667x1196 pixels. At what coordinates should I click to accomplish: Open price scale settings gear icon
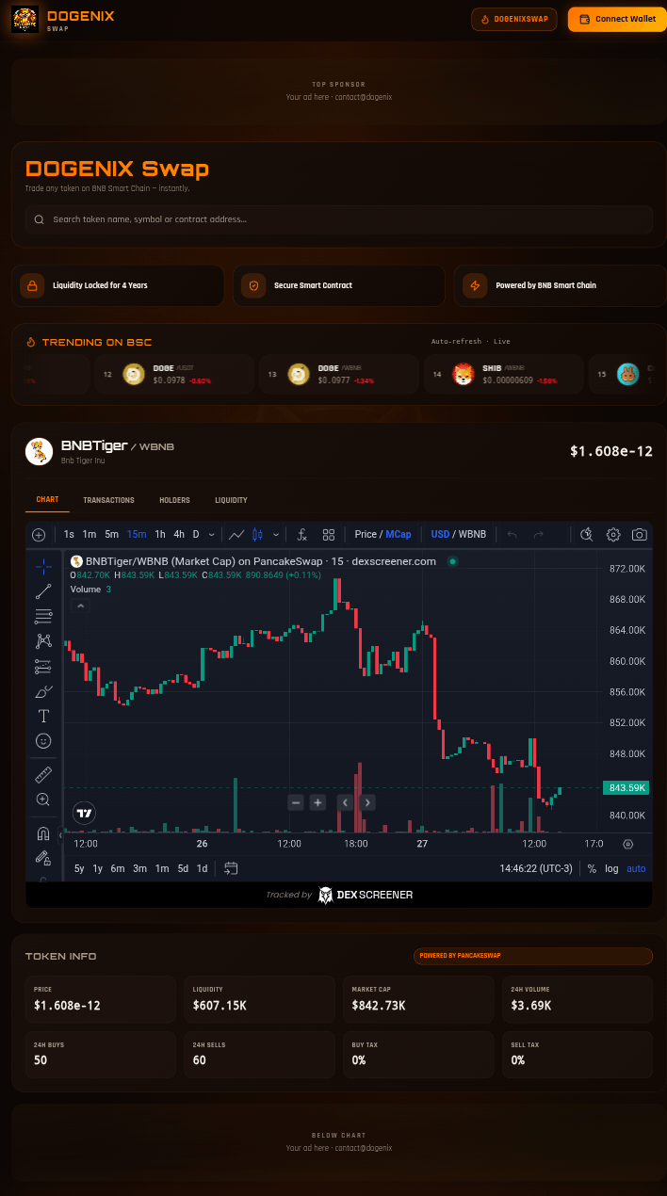tap(628, 844)
